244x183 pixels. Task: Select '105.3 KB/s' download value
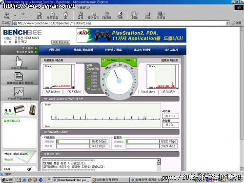coord(73,92)
